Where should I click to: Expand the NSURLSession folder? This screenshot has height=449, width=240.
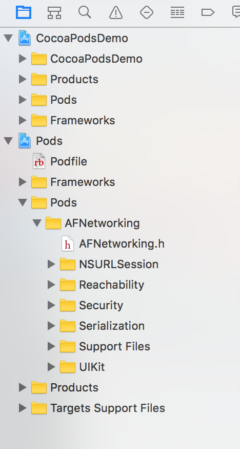51,264
